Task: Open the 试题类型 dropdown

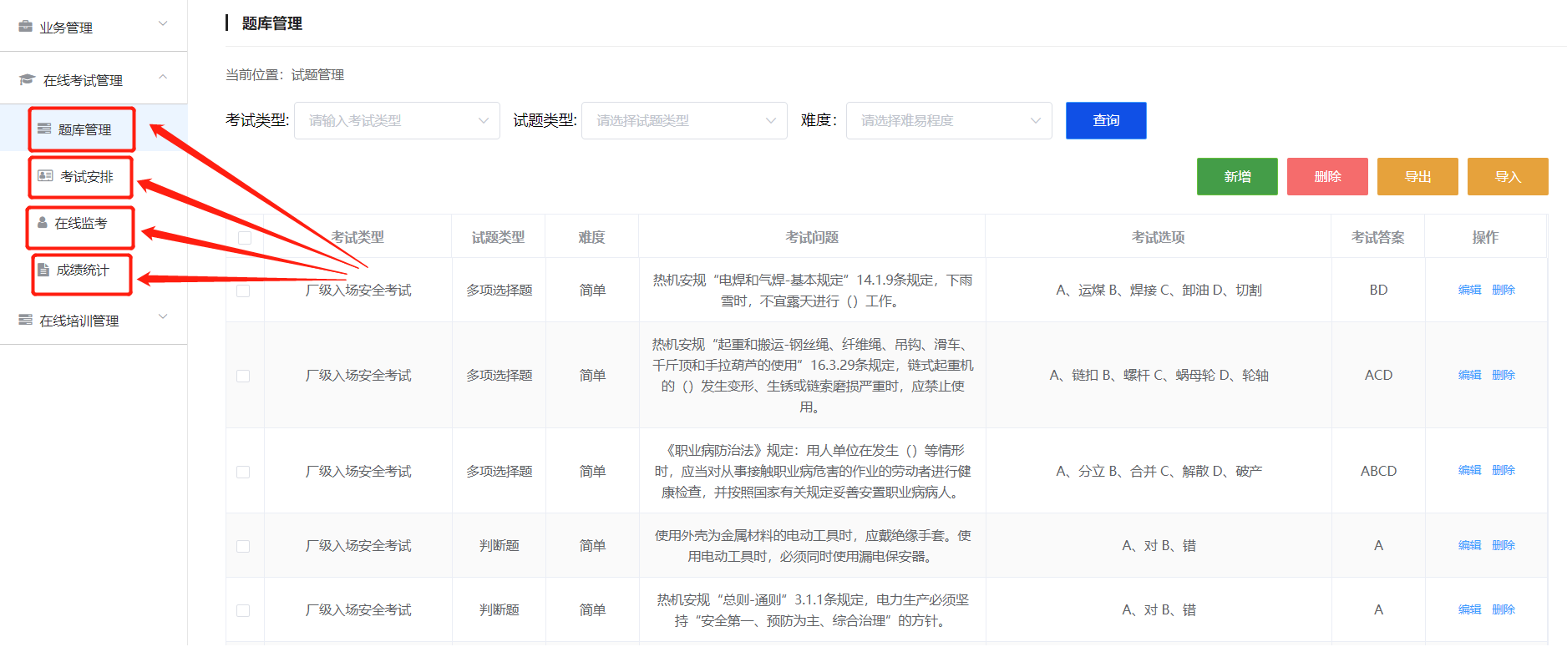Action: 684,121
